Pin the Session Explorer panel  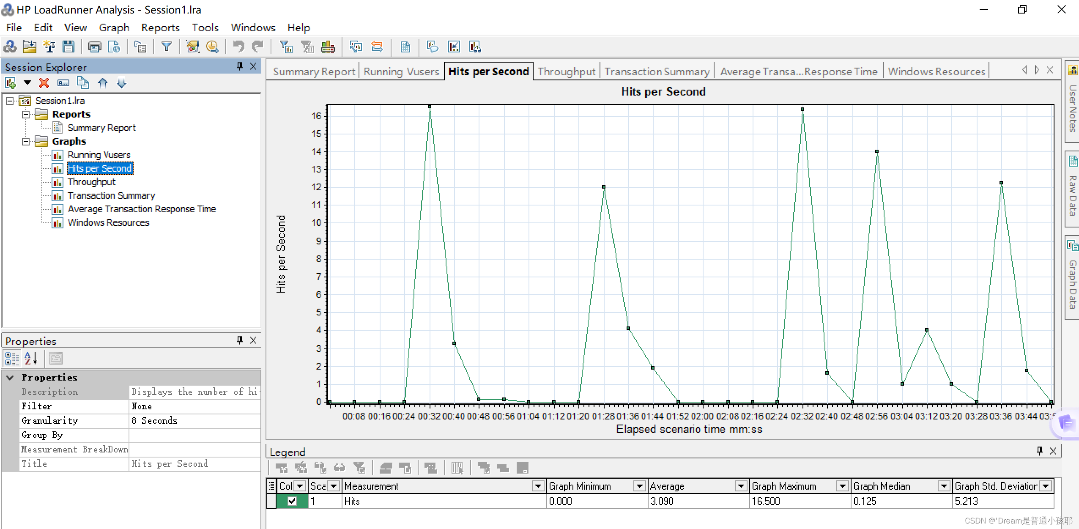(240, 66)
